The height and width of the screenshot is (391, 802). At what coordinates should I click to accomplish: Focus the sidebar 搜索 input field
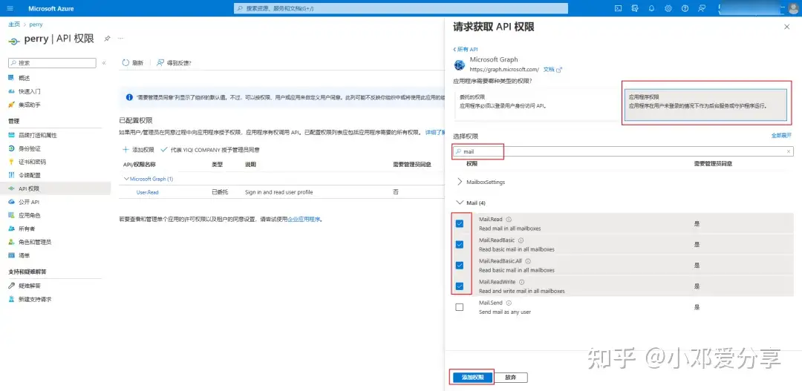tap(52, 63)
